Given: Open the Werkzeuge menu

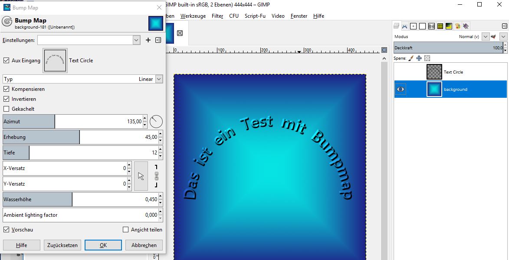Looking at the screenshot, I should (x=193, y=16).
